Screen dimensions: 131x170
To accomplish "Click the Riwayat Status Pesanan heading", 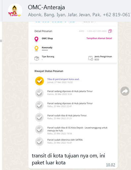I will point(49,71).
